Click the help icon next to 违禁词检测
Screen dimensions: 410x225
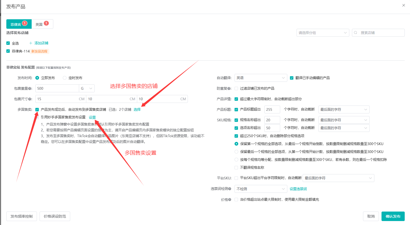pyautogui.click(x=230, y=189)
